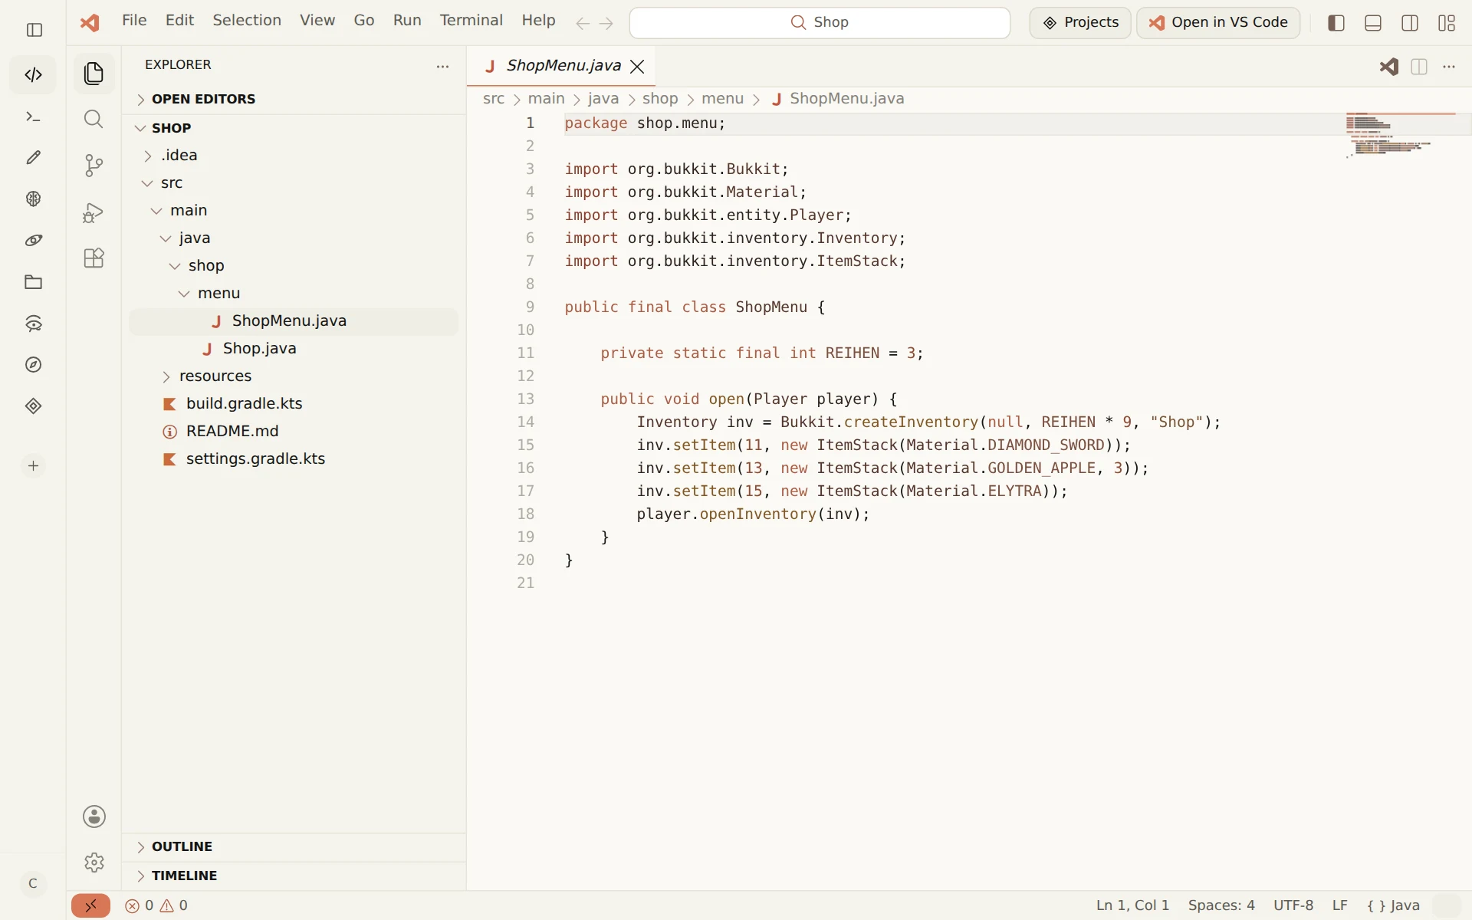The image size is (1472, 920).
Task: Open editor More Actions ellipsis
Action: (1449, 67)
